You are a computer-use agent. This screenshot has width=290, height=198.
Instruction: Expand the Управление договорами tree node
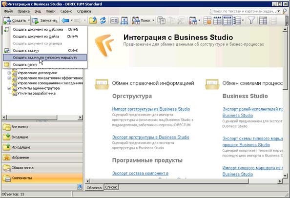(9, 73)
